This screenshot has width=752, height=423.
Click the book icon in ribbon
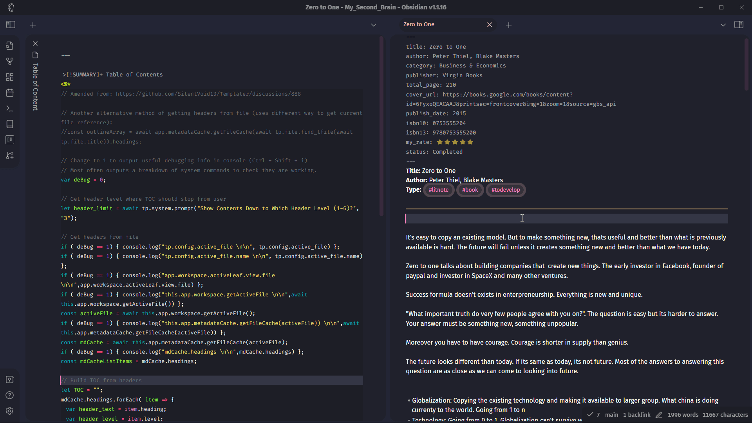pyautogui.click(x=10, y=124)
